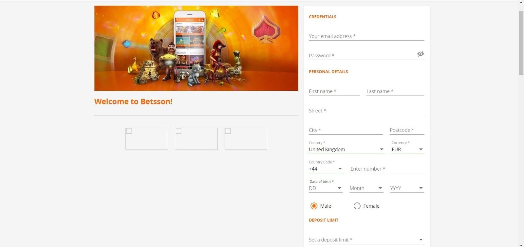Image resolution: width=524 pixels, height=247 pixels.
Task: Click the Your email address field
Action: point(366,36)
